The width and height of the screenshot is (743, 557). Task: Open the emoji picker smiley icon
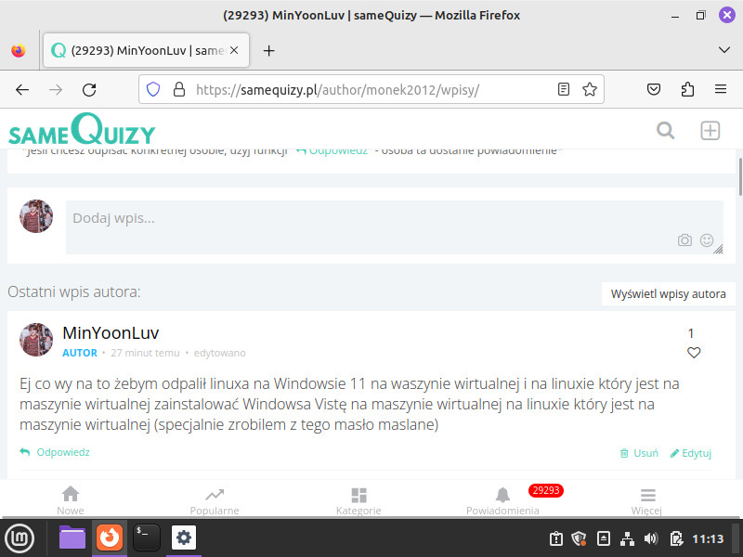coord(707,240)
